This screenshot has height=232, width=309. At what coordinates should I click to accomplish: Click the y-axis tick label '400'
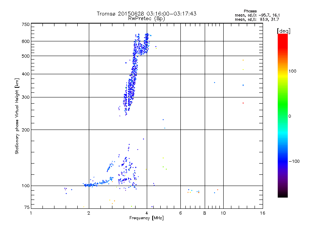pyautogui.click(x=25, y=74)
